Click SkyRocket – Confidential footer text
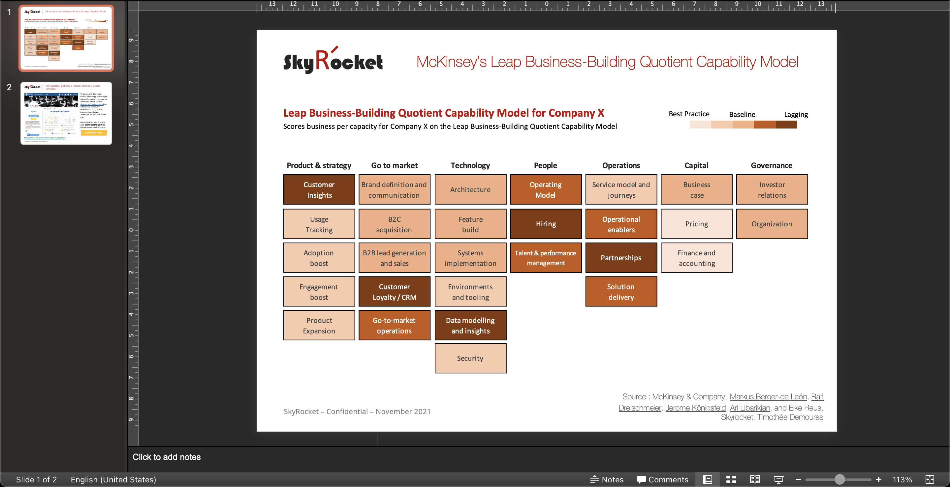The width and height of the screenshot is (950, 487). pyautogui.click(x=357, y=412)
